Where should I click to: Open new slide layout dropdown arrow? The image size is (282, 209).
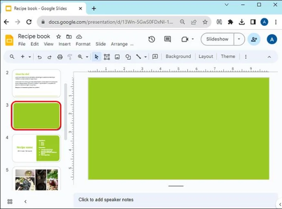tap(30, 57)
